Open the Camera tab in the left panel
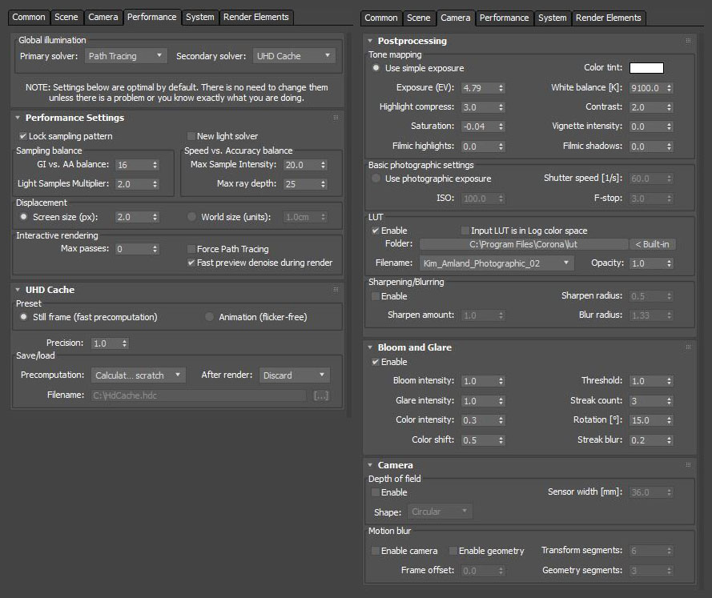Screen dimensions: 712x598 (103, 18)
